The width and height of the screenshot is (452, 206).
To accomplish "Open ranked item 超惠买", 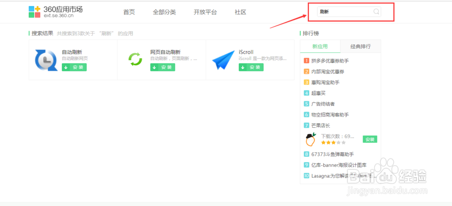I will coord(319,93).
